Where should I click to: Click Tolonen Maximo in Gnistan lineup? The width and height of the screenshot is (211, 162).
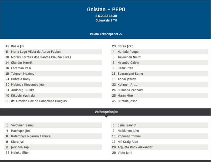click(23, 74)
